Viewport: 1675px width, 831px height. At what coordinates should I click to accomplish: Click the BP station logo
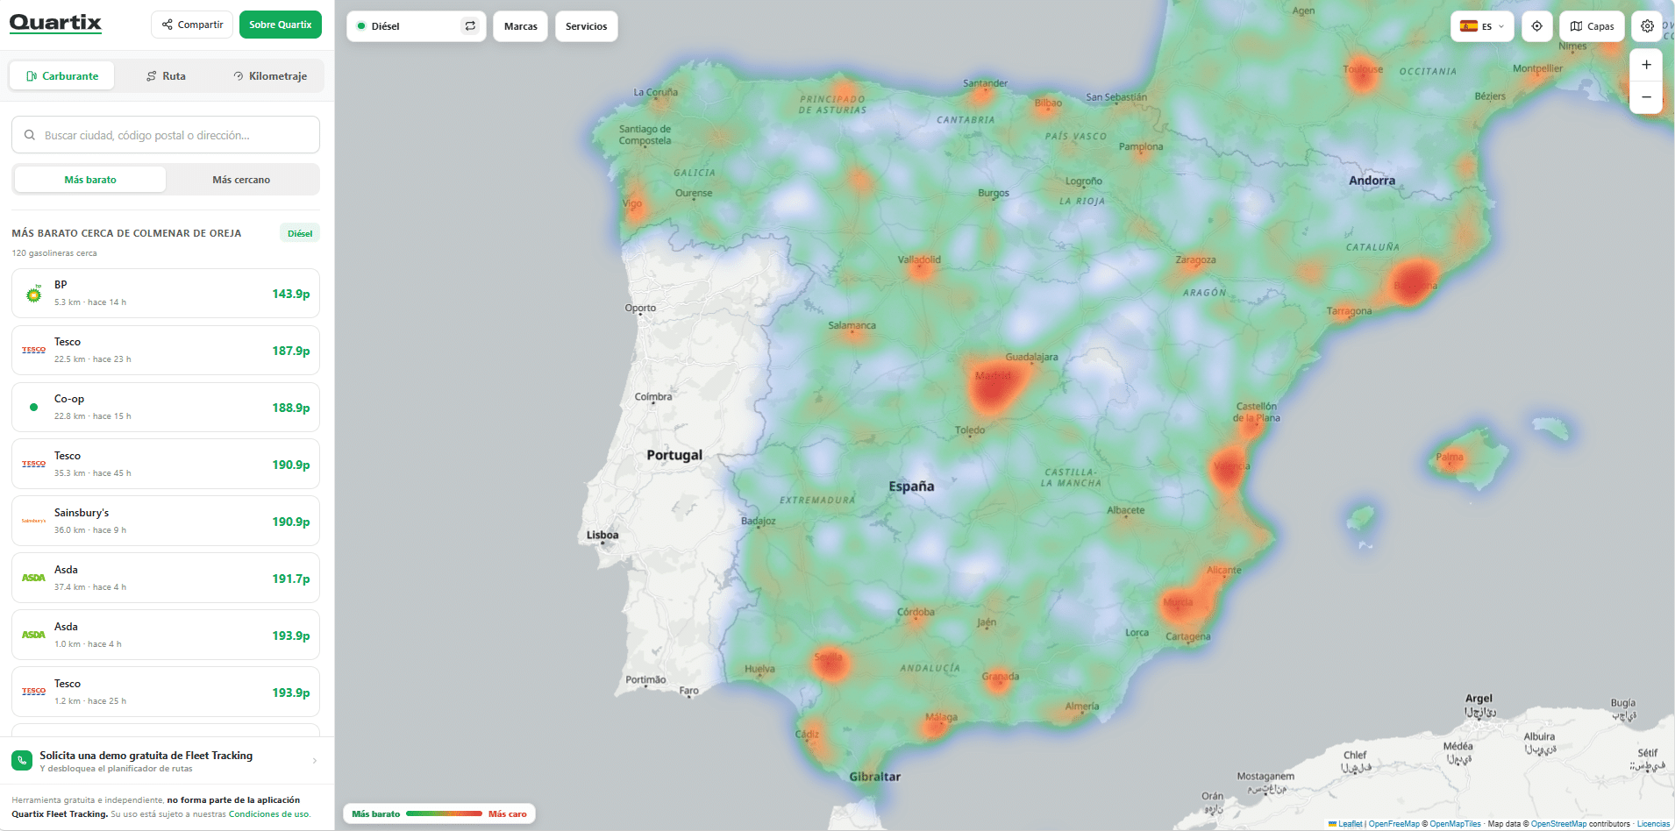click(33, 294)
